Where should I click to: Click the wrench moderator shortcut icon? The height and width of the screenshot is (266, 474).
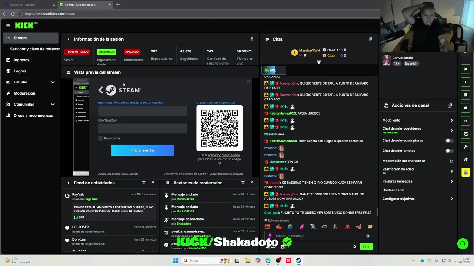pyautogui.click(x=465, y=147)
